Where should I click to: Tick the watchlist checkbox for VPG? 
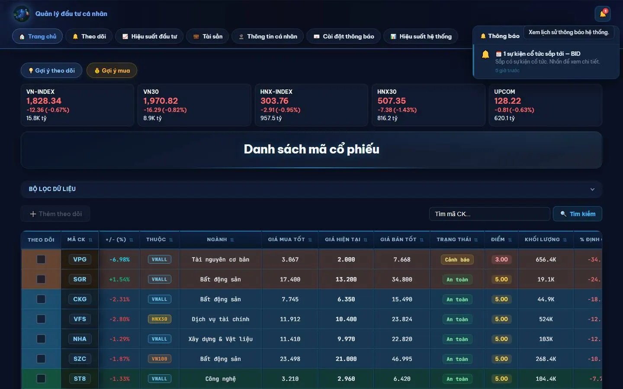pos(41,259)
